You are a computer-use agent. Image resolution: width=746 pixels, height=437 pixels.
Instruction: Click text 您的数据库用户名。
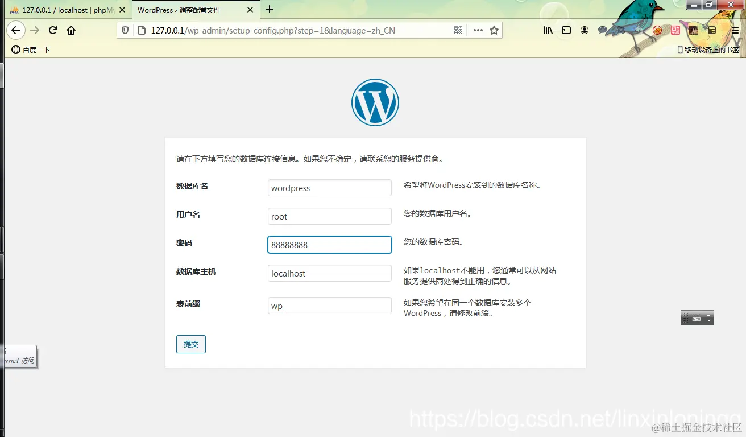[439, 214]
